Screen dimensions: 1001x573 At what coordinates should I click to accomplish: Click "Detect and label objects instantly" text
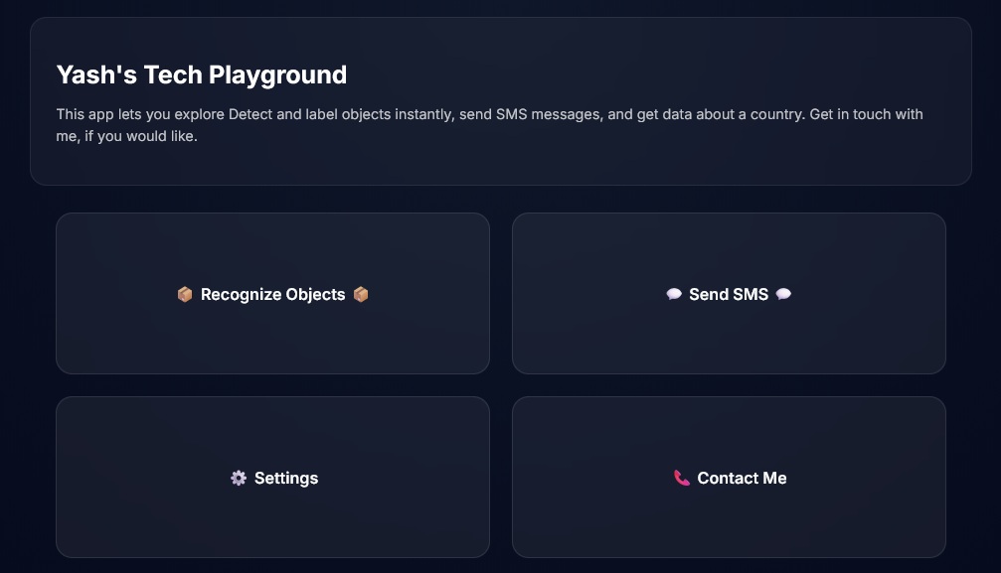pos(342,114)
